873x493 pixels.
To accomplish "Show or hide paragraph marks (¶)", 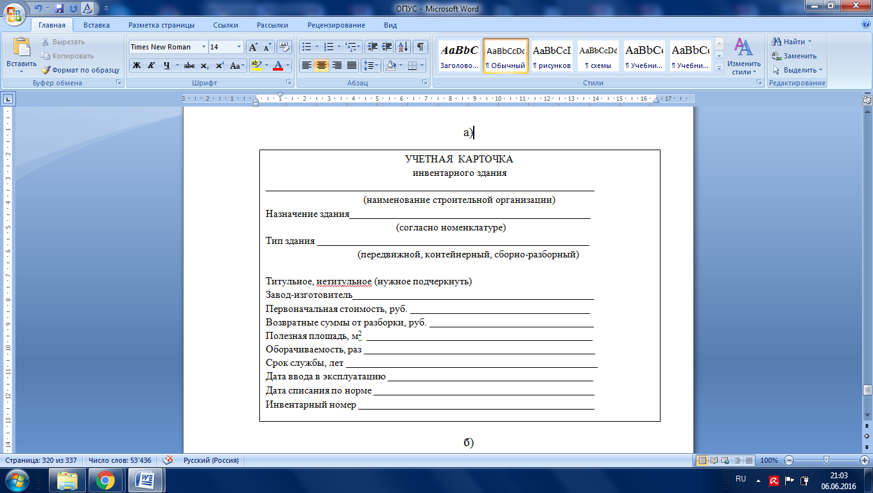I will pos(420,47).
